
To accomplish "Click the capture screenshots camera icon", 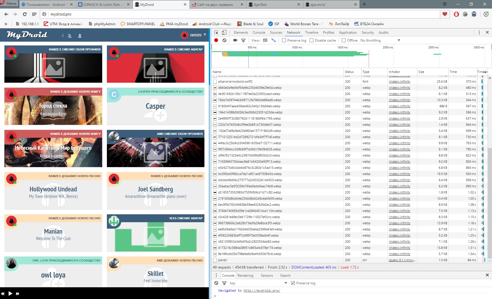I will pos(235,40).
